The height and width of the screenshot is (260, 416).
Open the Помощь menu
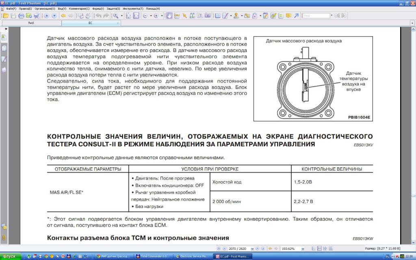153,9
